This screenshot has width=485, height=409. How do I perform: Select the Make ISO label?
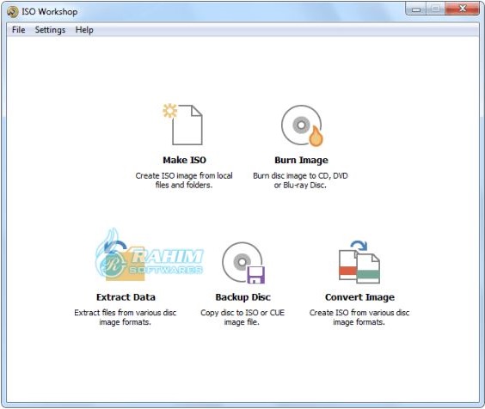coord(184,160)
